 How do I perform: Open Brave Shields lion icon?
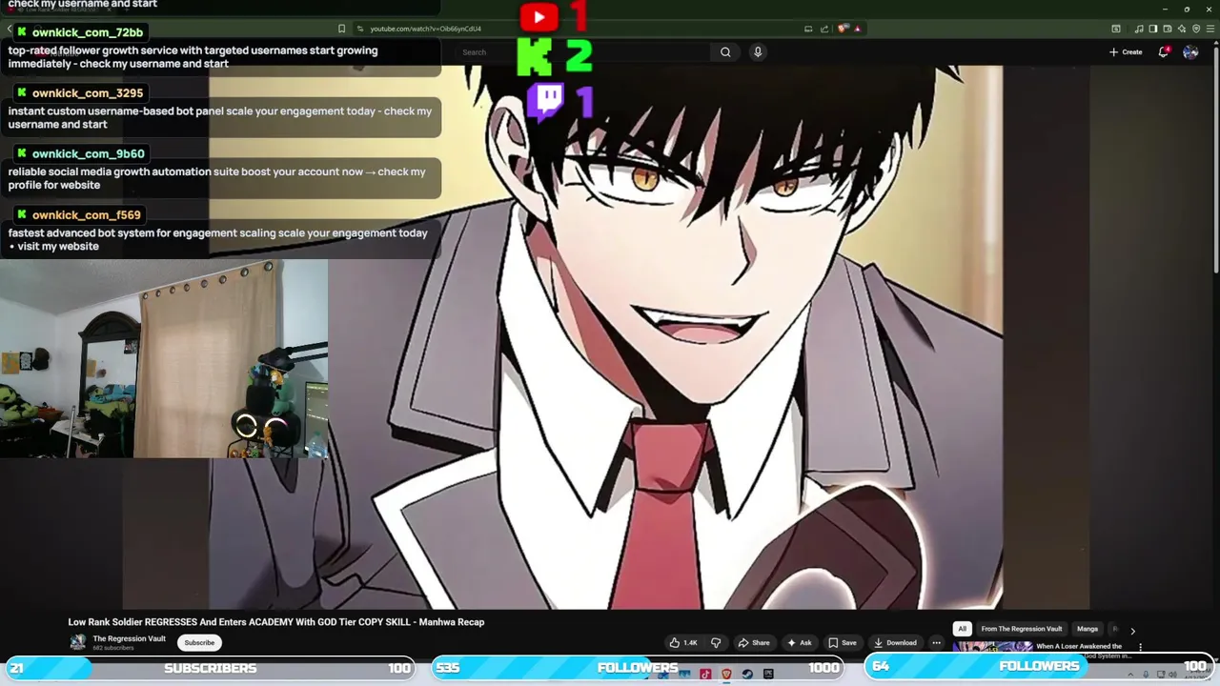tap(842, 29)
